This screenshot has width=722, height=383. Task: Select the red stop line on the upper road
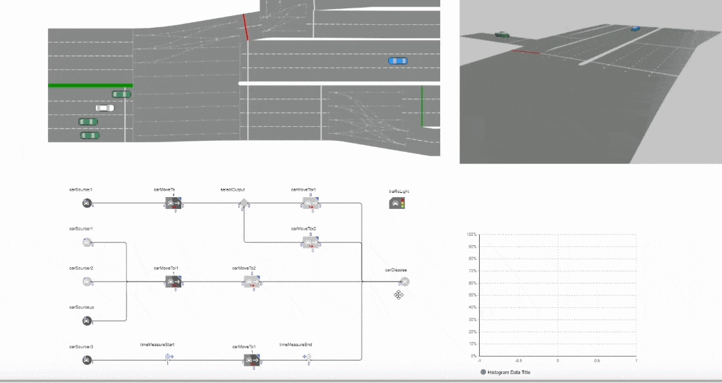tap(246, 27)
